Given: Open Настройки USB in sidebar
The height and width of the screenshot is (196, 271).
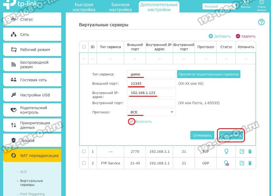Looking at the screenshot, I should point(32,95).
